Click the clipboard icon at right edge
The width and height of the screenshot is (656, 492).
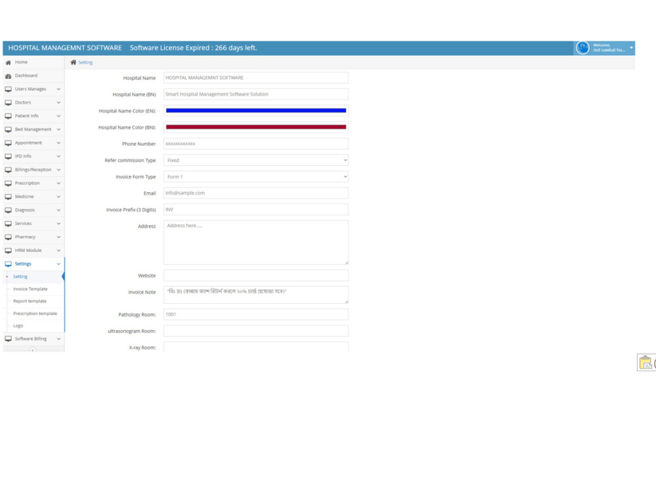pyautogui.click(x=646, y=362)
